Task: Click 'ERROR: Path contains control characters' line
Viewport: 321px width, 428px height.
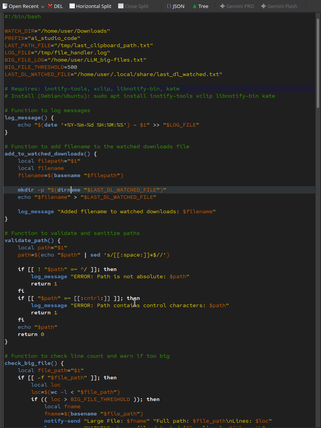Action: pos(130,306)
